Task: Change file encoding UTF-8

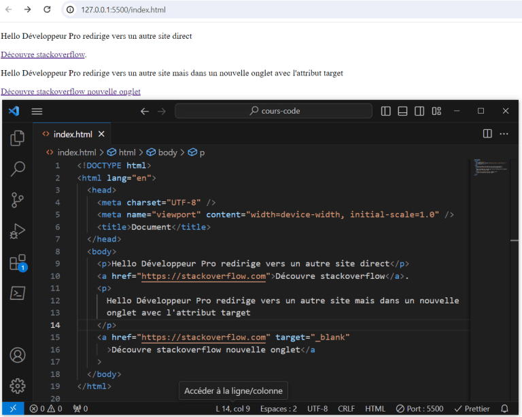Action: pos(317,409)
